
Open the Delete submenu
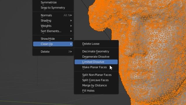[x=53, y=52]
